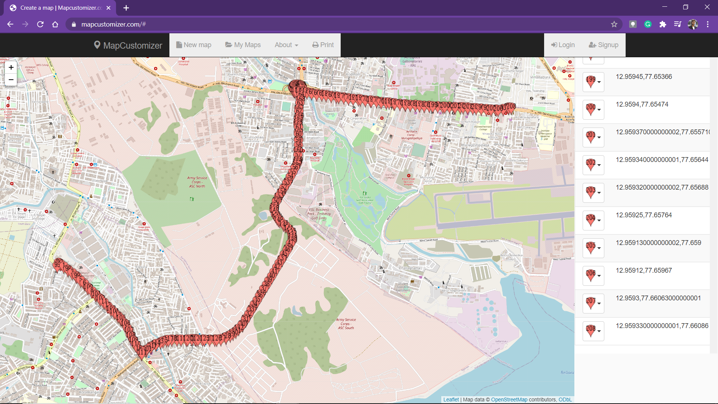Bookmark this page with star icon
718x404 pixels.
[x=614, y=24]
